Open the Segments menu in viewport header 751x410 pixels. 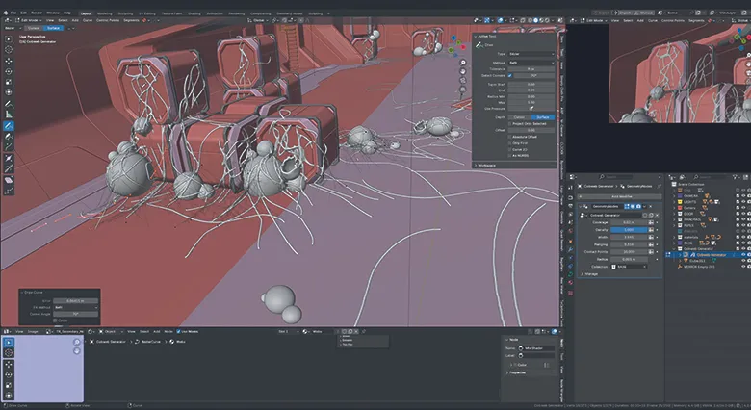tap(131, 20)
